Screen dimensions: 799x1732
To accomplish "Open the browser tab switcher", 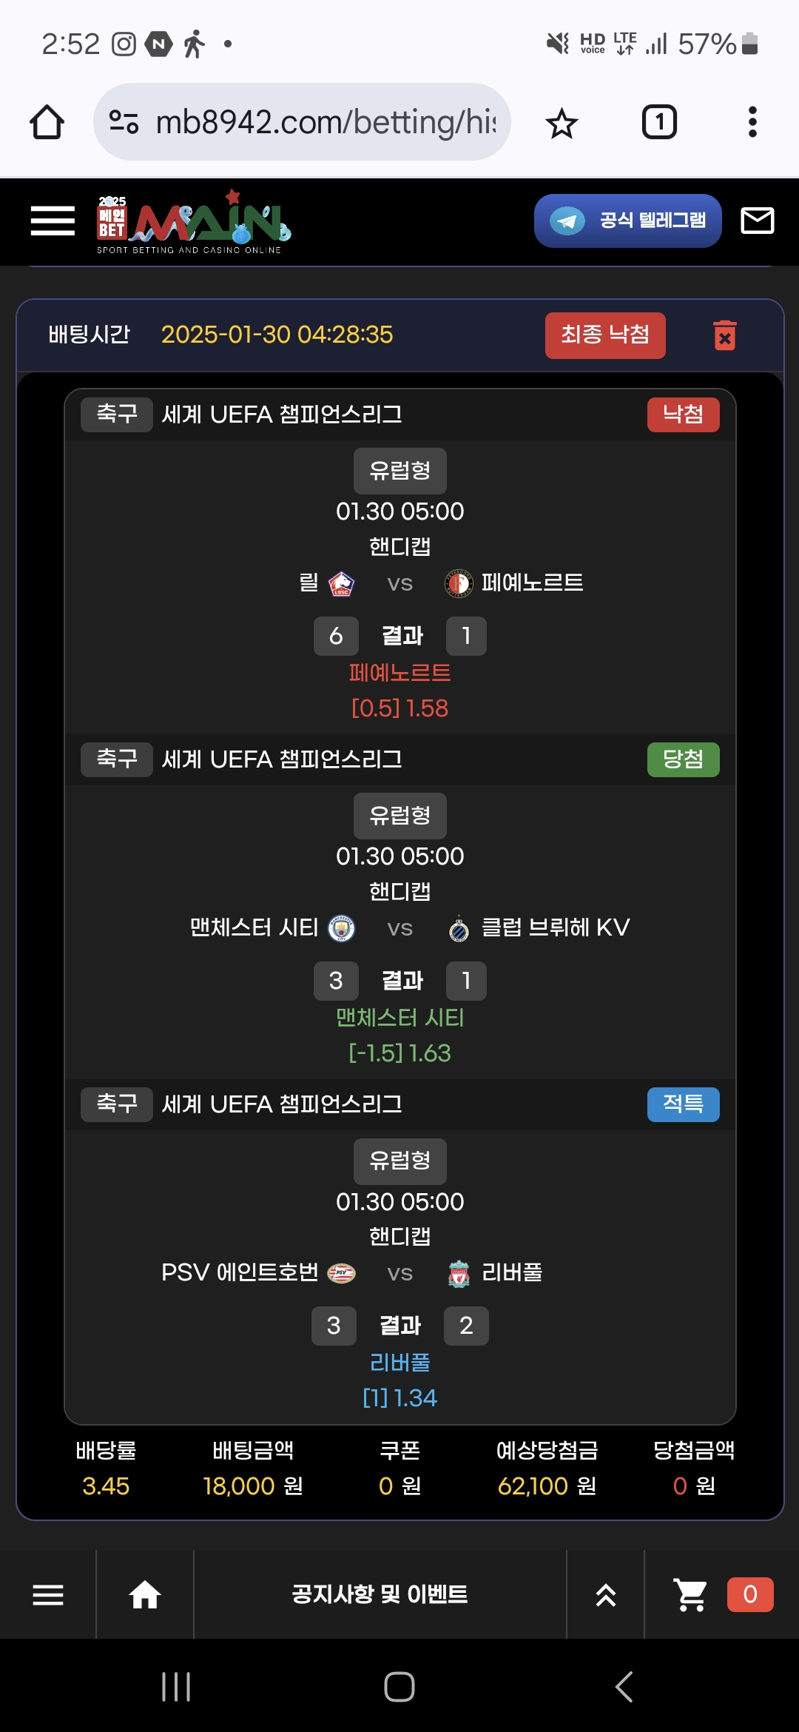I will tap(658, 122).
